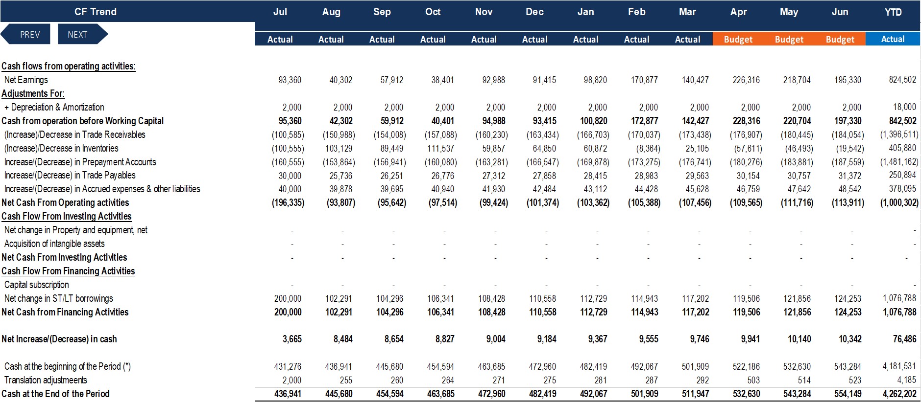Click Net Increase in cash value 10,140
Viewport: 921px width, 402px height.
point(799,339)
